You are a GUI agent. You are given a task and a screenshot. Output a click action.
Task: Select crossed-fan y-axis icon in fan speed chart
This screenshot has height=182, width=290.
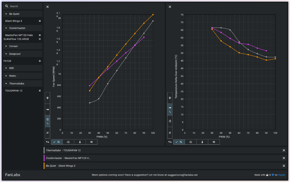(48, 133)
